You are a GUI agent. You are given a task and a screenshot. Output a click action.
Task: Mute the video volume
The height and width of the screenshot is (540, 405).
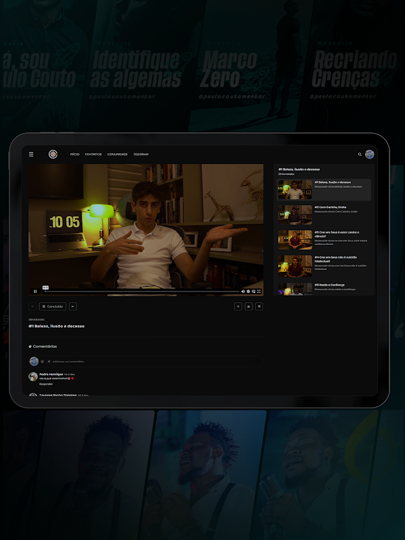[243, 292]
